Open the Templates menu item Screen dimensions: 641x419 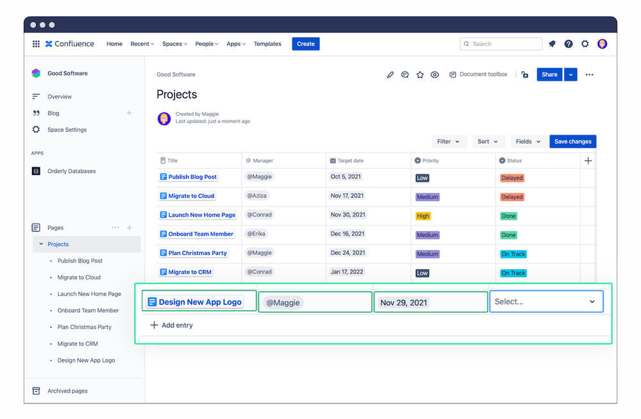point(267,44)
